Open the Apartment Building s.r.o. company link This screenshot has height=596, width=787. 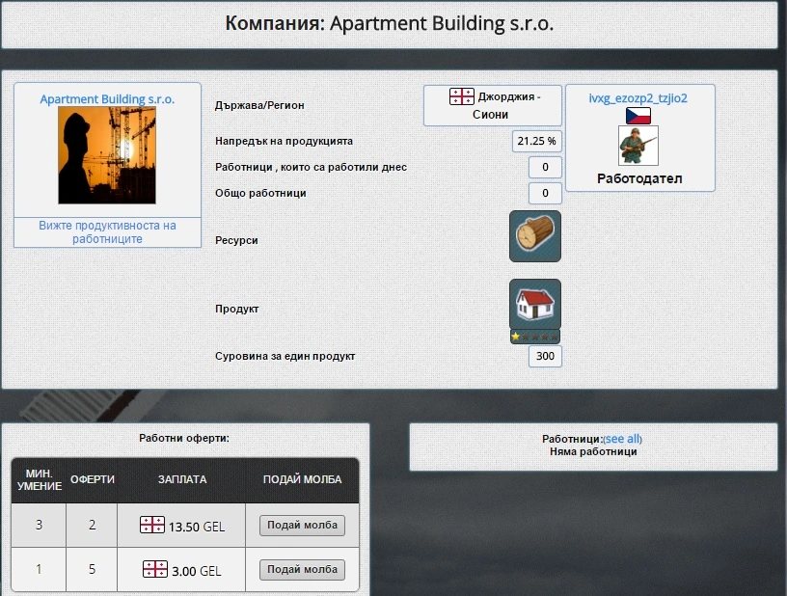[106, 98]
